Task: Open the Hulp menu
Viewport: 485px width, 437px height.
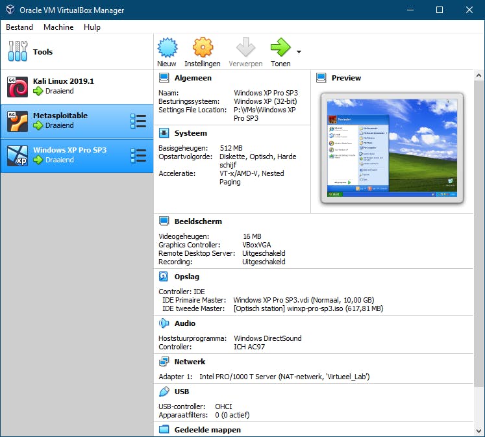Action: point(92,27)
